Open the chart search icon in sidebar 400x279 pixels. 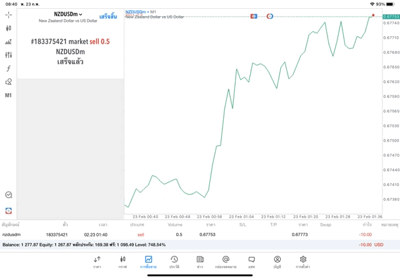[9, 195]
